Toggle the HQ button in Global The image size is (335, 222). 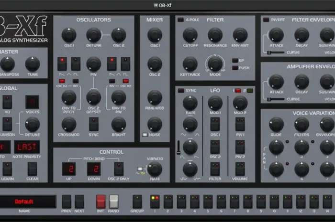pos(7,102)
